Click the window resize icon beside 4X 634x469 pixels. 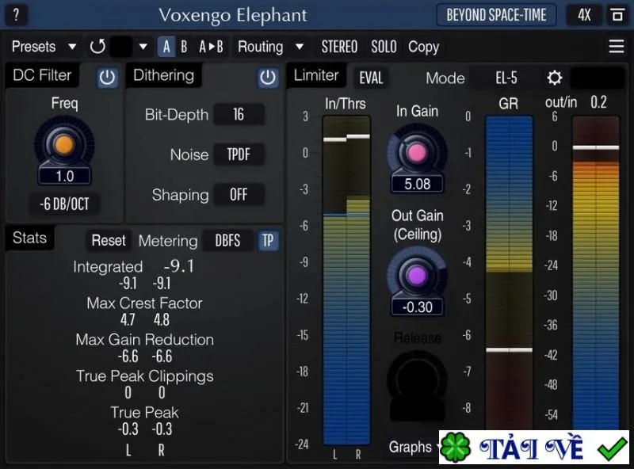coord(617,15)
